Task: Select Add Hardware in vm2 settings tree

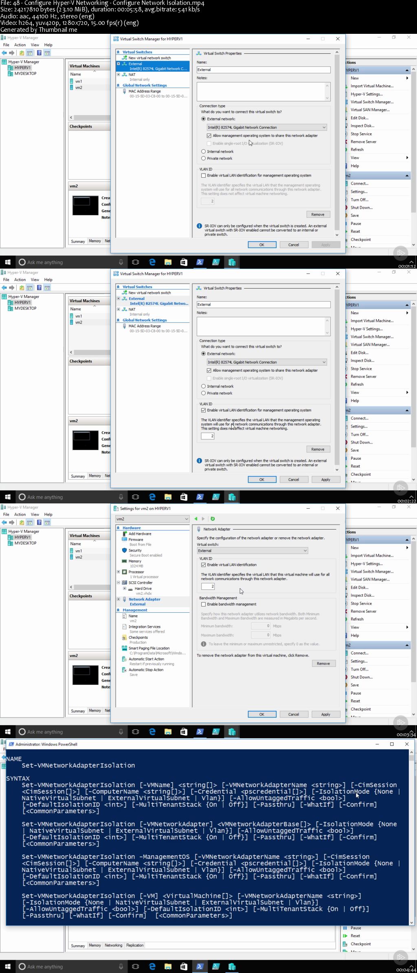Action: tap(140, 534)
